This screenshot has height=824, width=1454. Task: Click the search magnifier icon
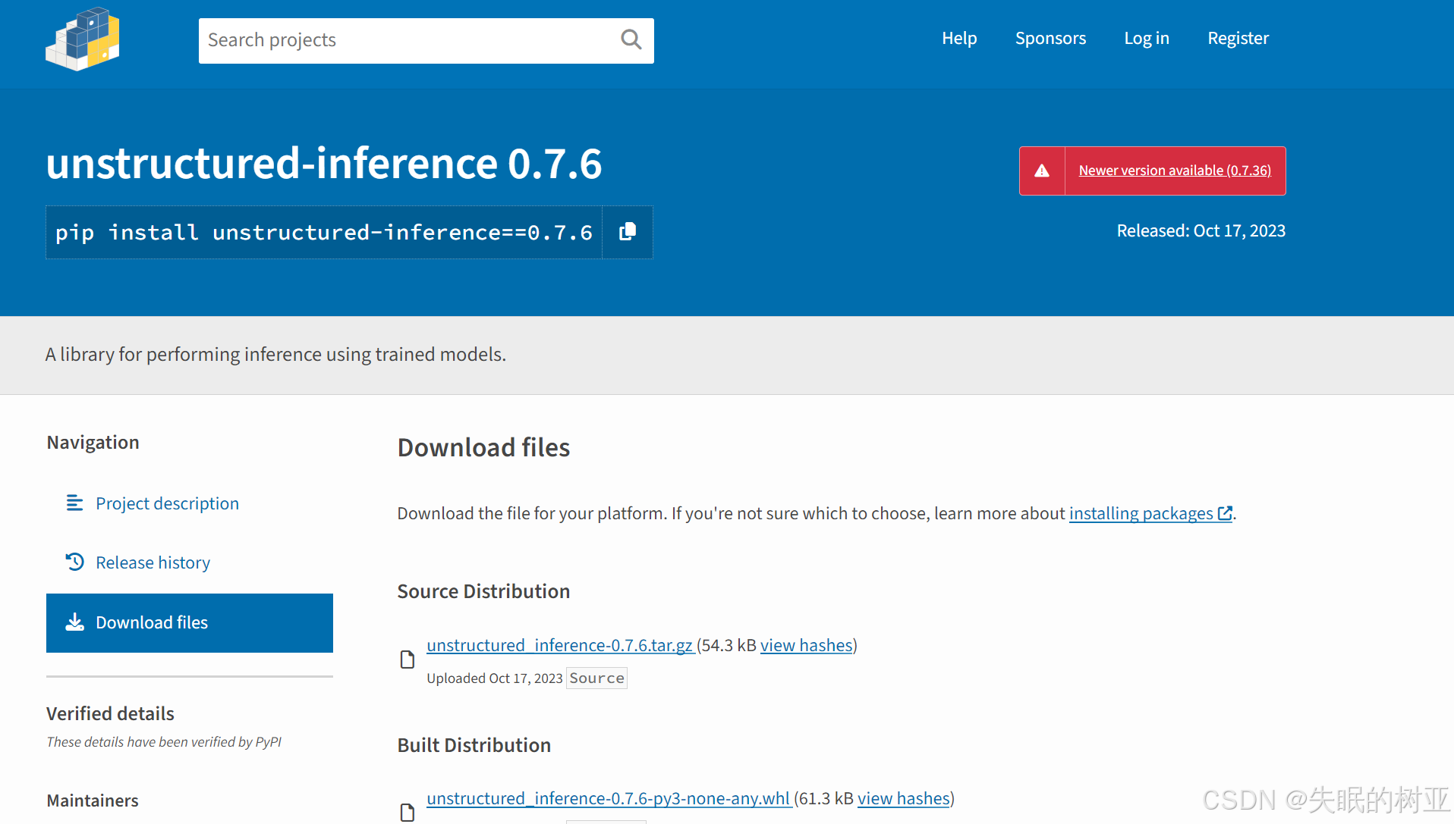coord(631,39)
